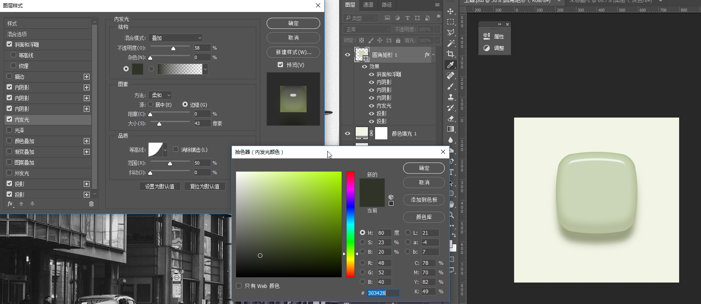Image resolution: width=701 pixels, height=304 pixels.
Task: Filter layers by shape type icon
Action: click(x=417, y=18)
